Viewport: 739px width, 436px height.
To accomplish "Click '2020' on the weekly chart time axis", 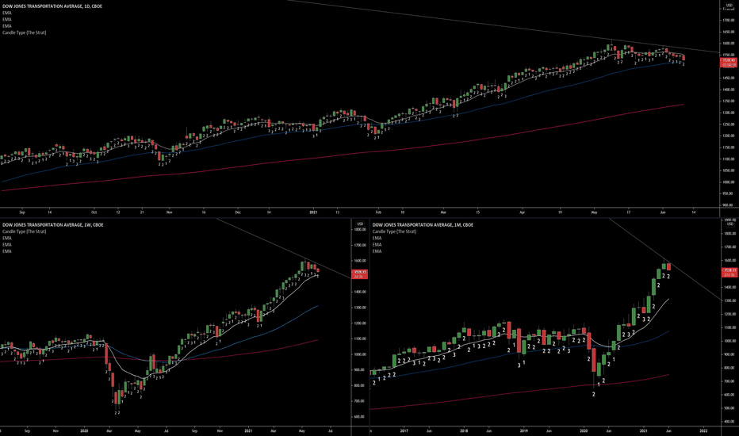I will (x=84, y=430).
